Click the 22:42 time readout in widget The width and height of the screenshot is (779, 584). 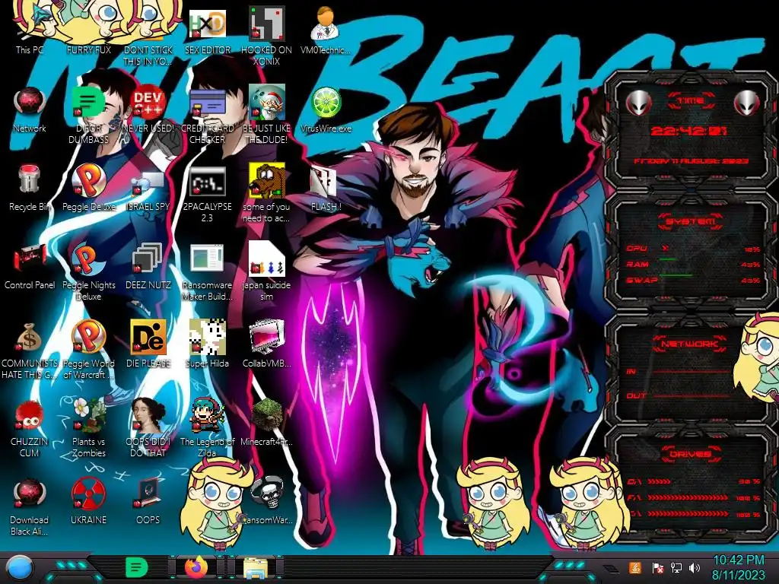click(x=689, y=131)
